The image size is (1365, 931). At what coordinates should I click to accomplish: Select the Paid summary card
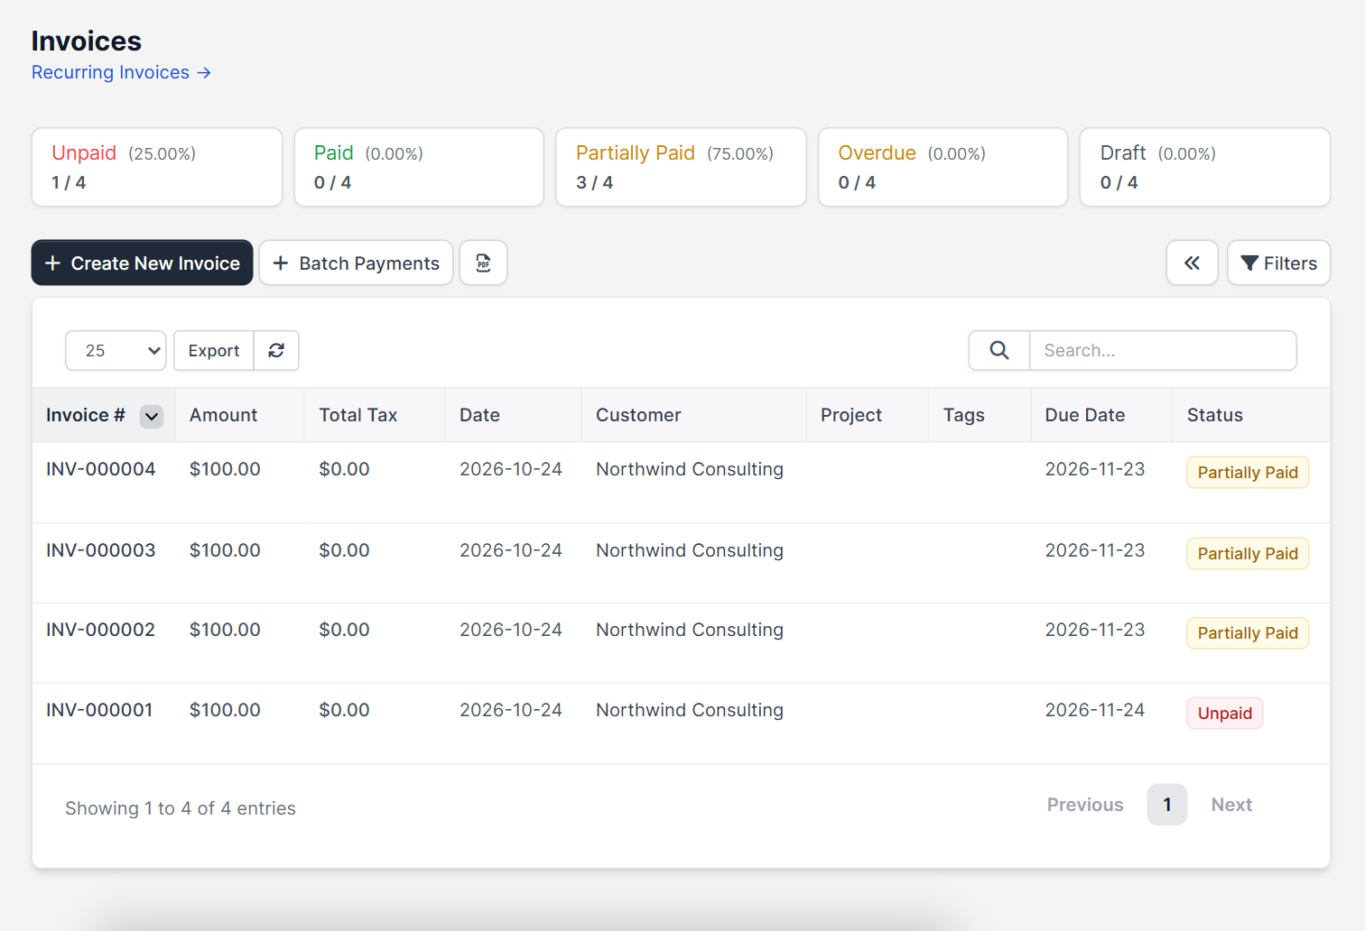[419, 167]
